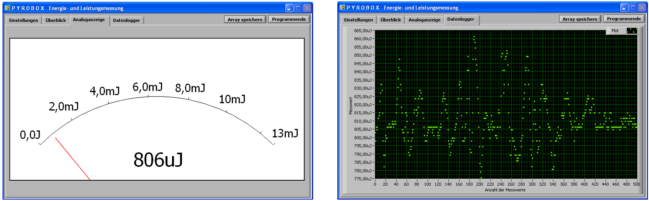Click the LabVIEW icon in the gauge window title bar

[x=7, y=8]
